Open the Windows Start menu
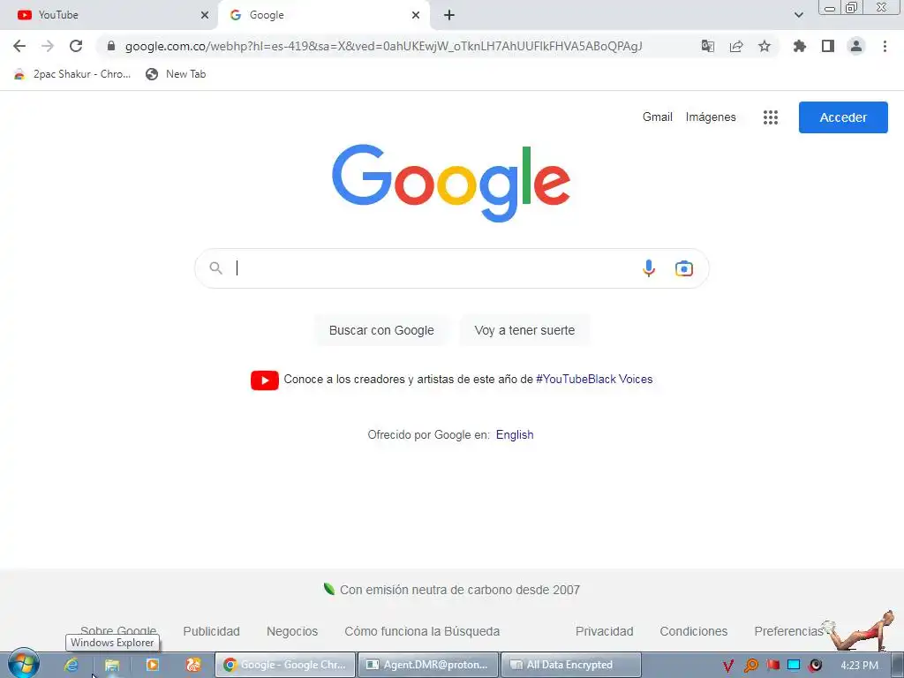 [x=23, y=664]
